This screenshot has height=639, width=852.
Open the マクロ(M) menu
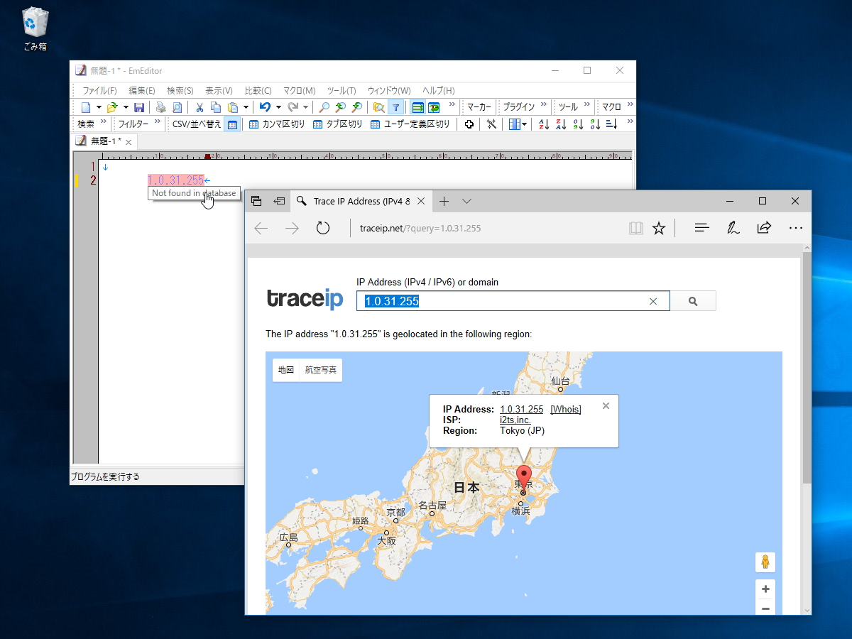click(299, 91)
